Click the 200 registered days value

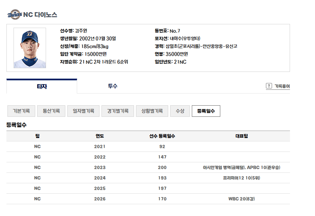coord(162,167)
